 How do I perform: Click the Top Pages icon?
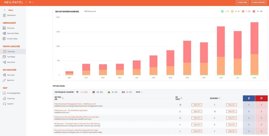click(4, 57)
